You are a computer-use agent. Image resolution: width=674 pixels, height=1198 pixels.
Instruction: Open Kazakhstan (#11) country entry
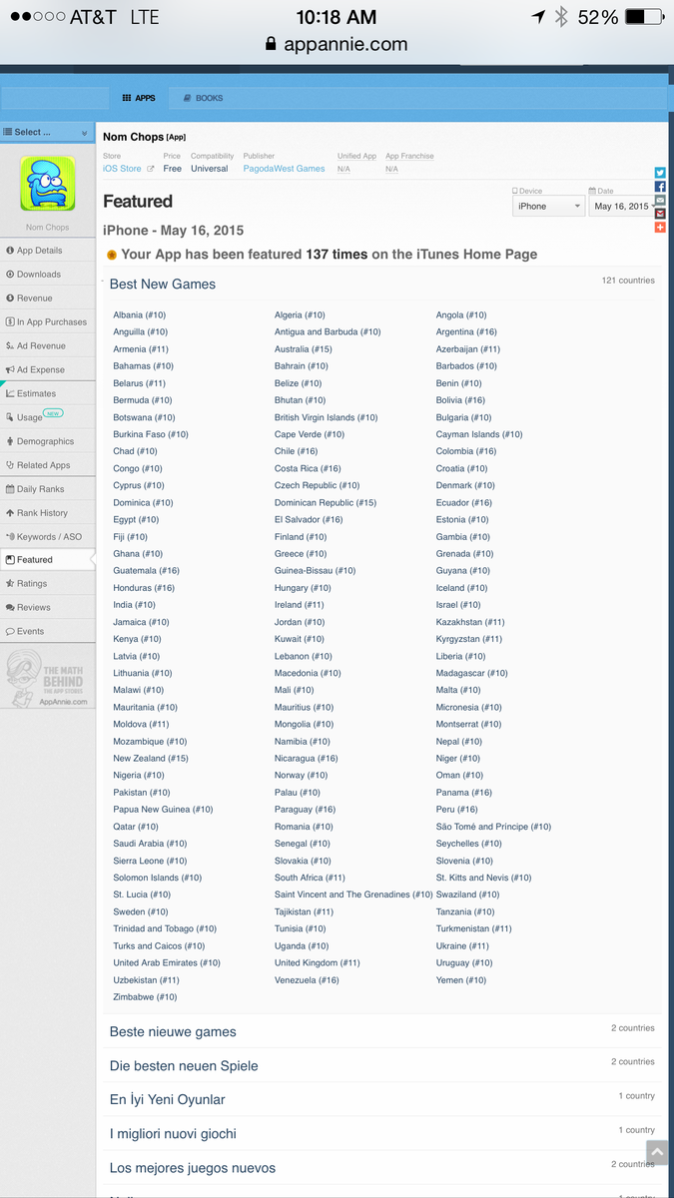(x=470, y=622)
